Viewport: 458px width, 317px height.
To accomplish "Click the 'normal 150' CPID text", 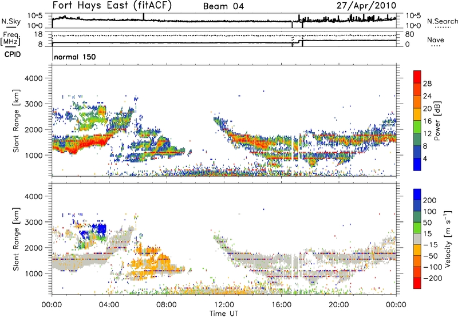I will tap(75, 57).
